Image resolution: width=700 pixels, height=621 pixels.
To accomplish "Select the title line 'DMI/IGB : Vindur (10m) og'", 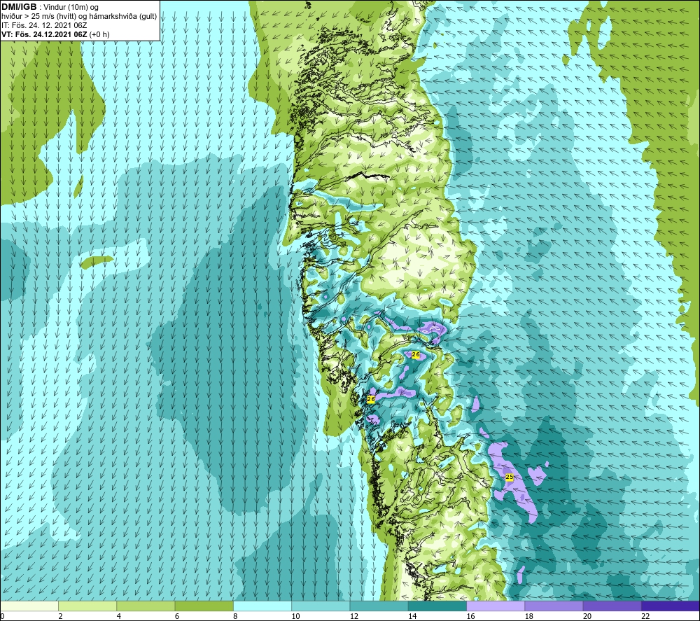I will point(50,7).
